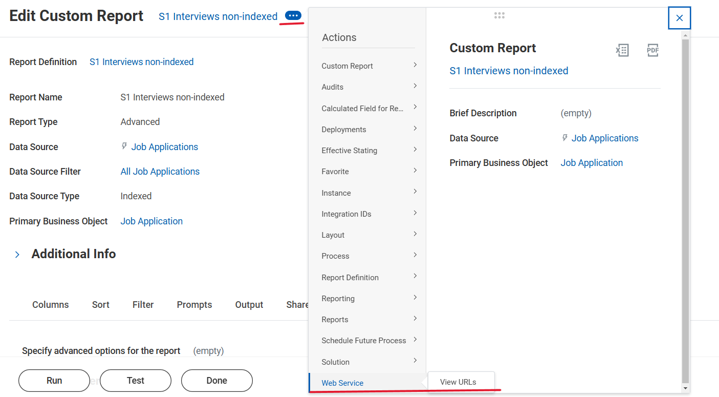Click 'Specify advanced options for the report' label
This screenshot has width=719, height=397.
pyautogui.click(x=101, y=351)
